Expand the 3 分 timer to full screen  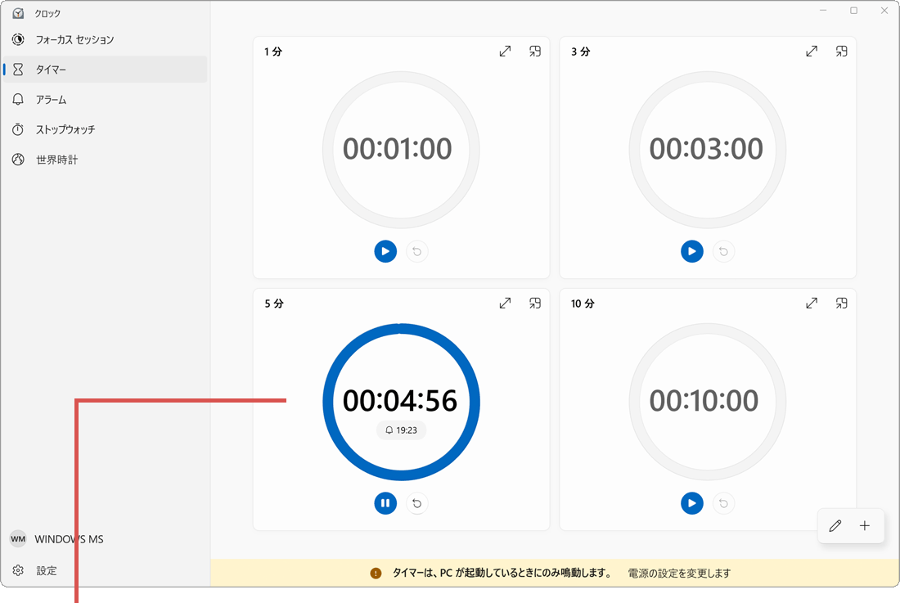812,51
